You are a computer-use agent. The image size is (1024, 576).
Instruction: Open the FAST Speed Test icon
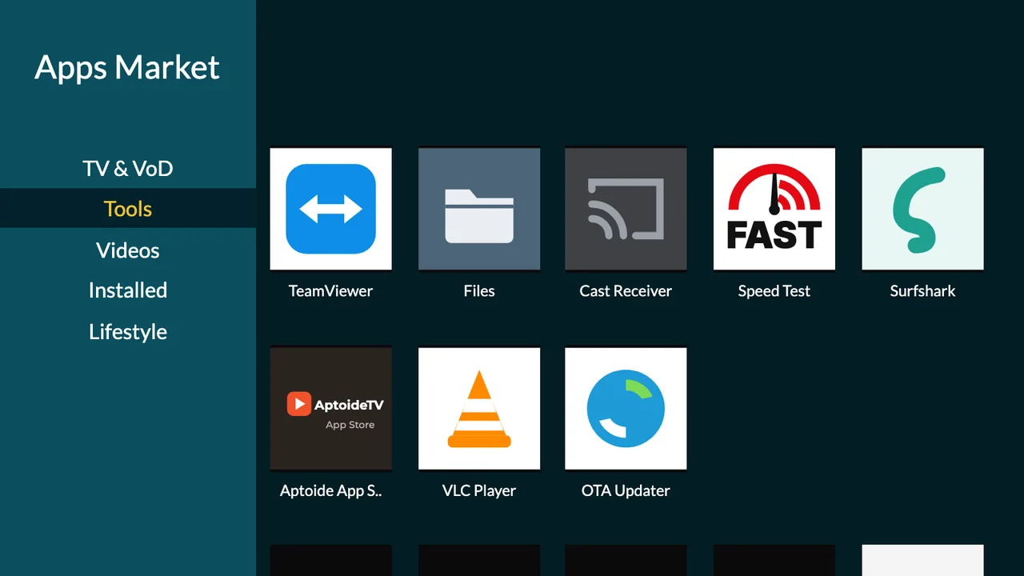click(x=774, y=209)
